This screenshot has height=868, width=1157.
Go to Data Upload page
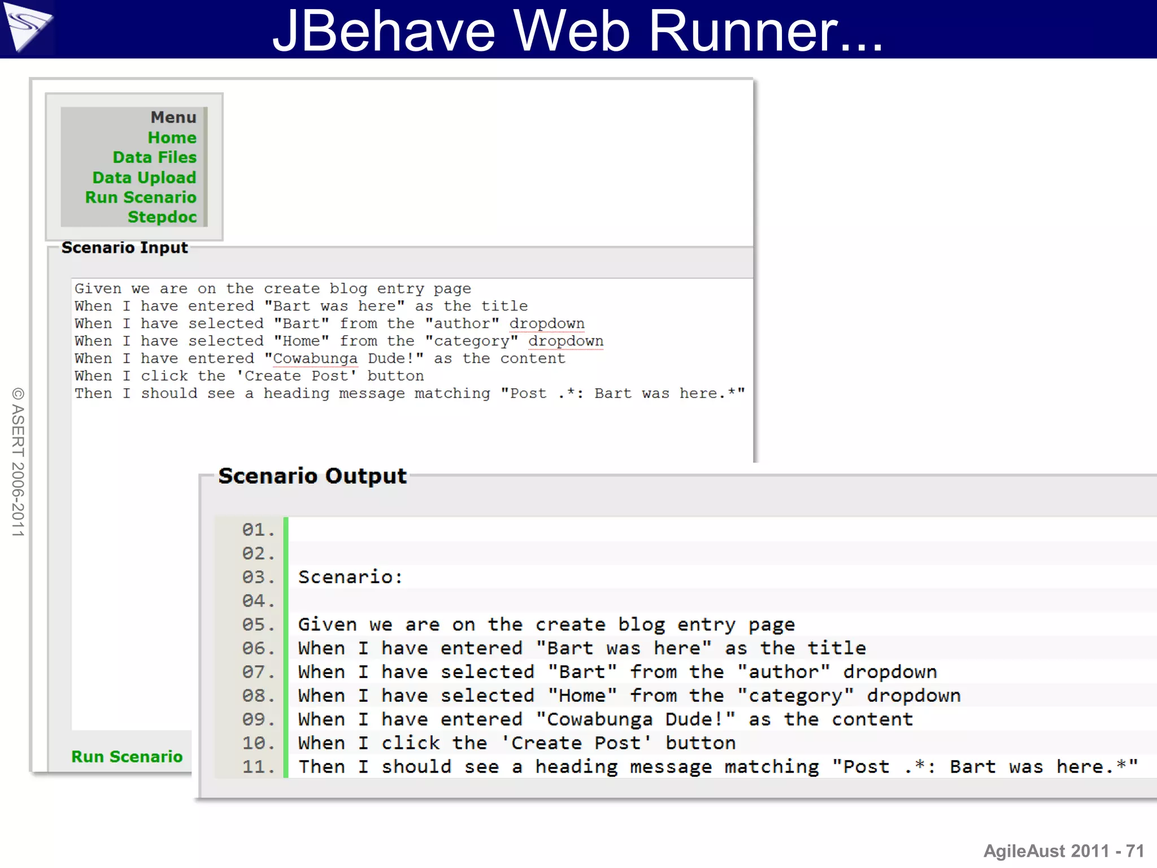coord(144,177)
